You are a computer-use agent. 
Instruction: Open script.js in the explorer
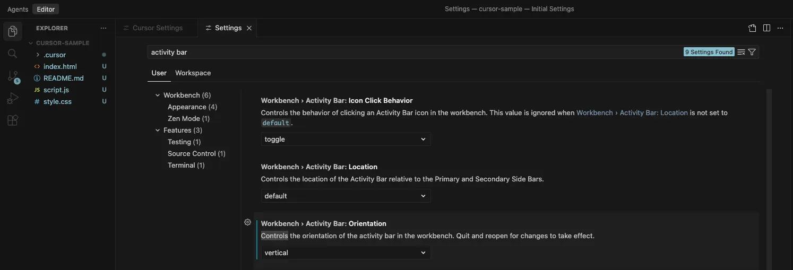point(56,90)
